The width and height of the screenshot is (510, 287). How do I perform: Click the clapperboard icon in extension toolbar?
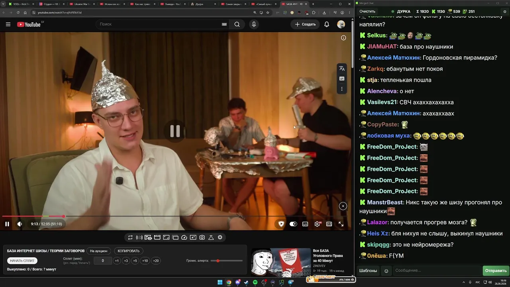[x=157, y=238]
